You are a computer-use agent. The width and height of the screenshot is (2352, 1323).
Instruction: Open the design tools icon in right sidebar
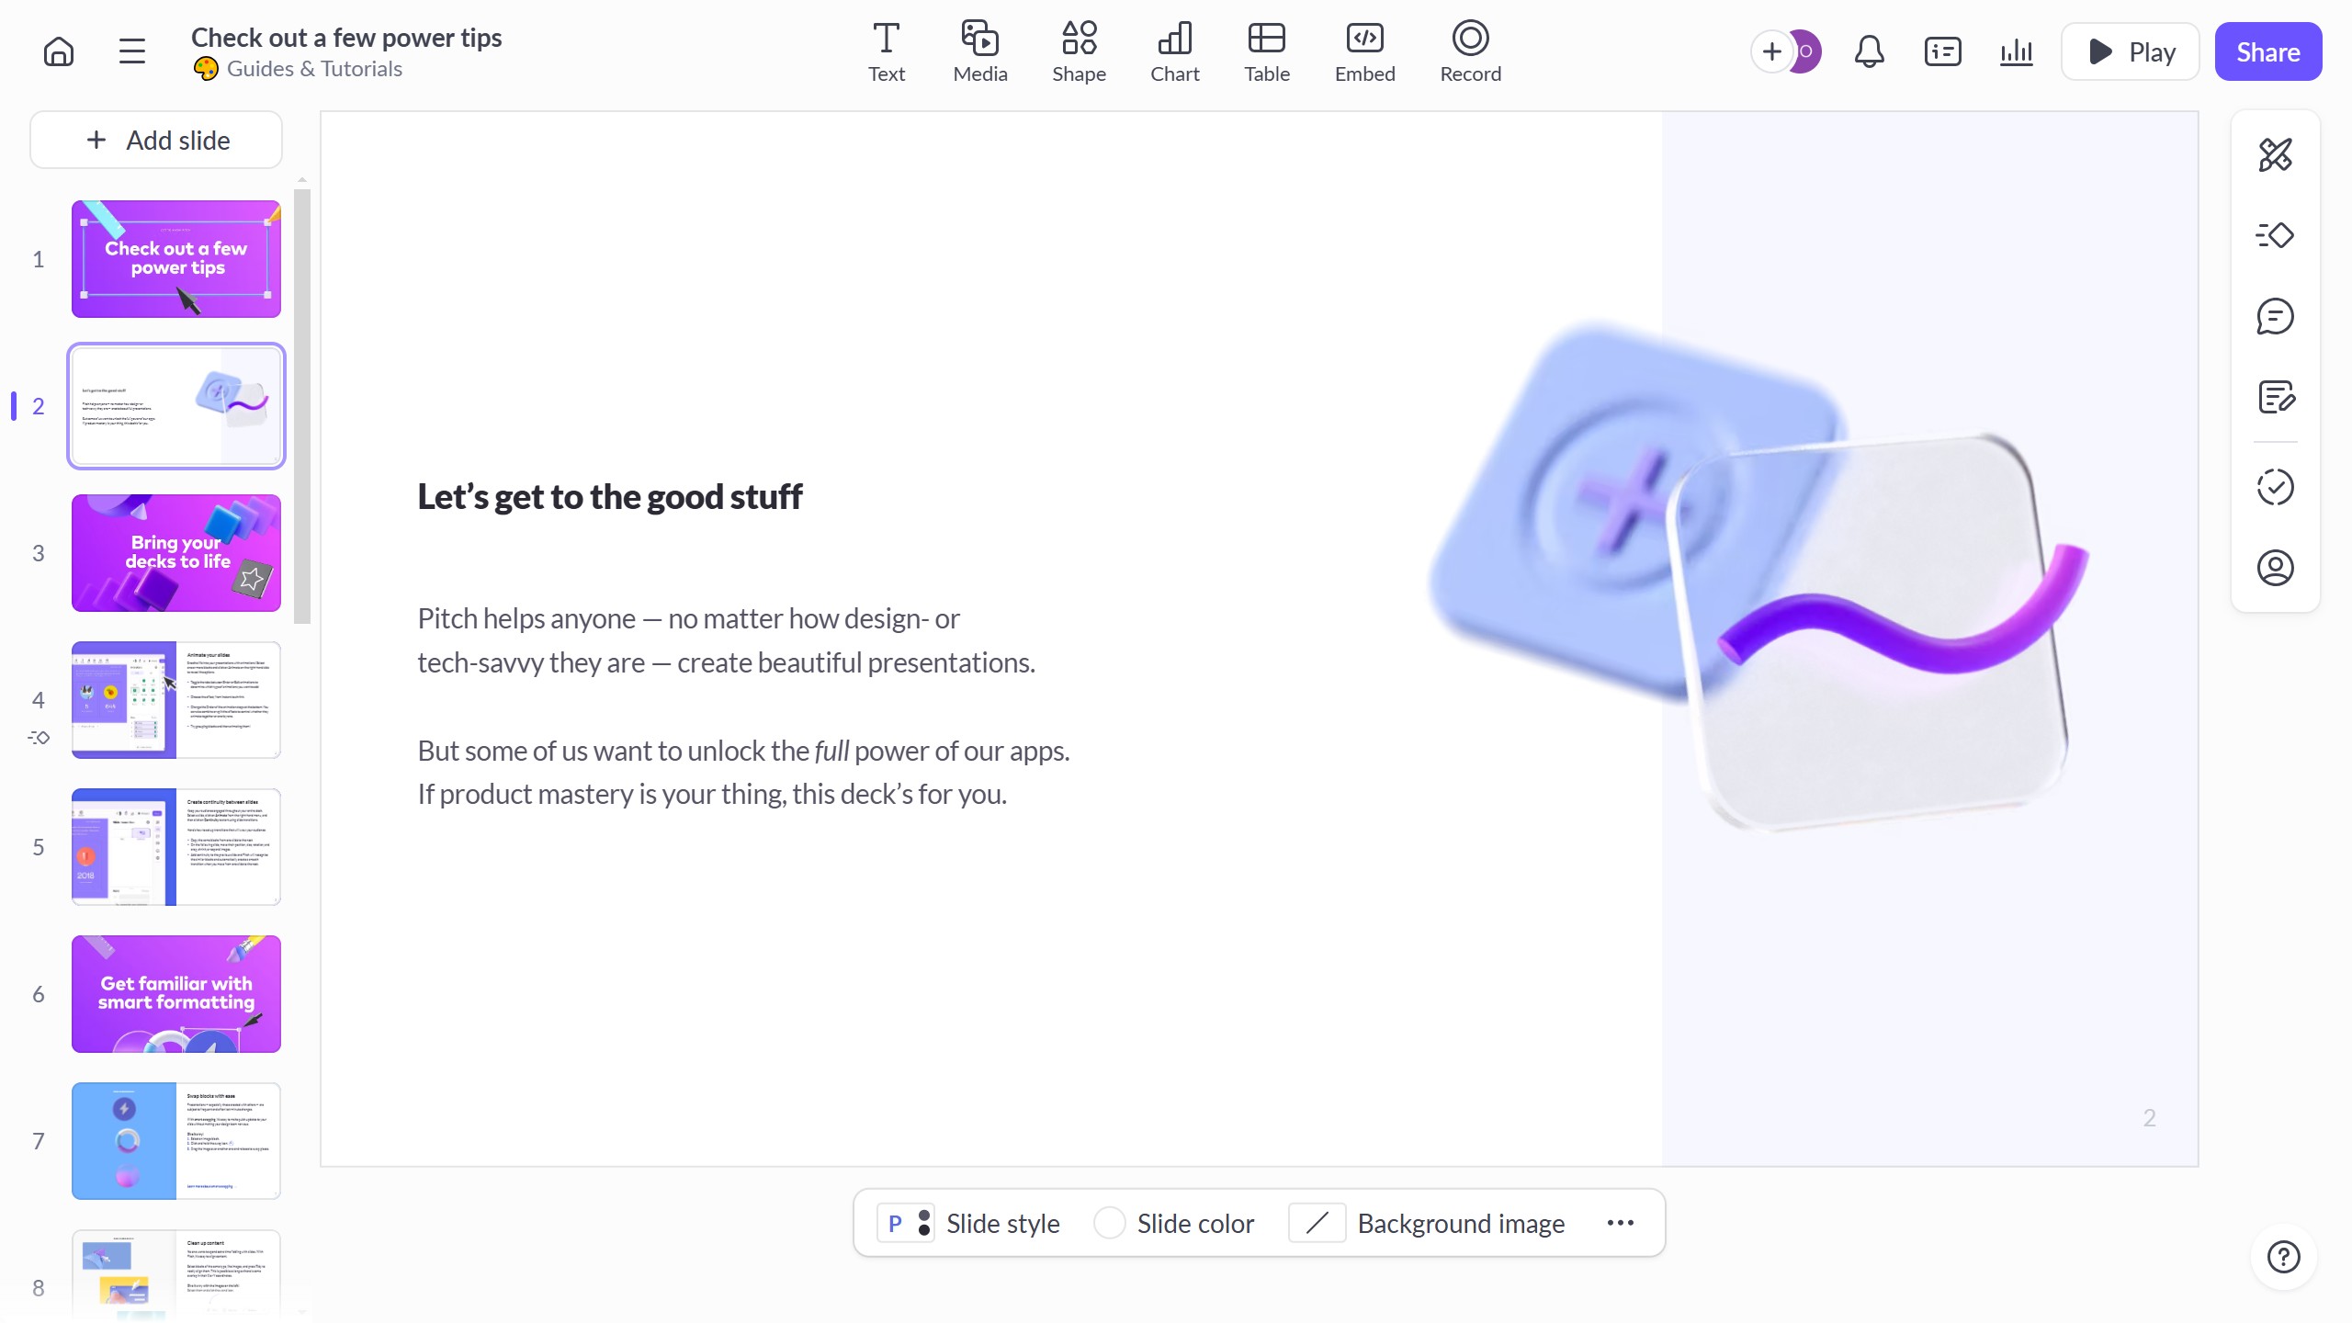click(2275, 155)
